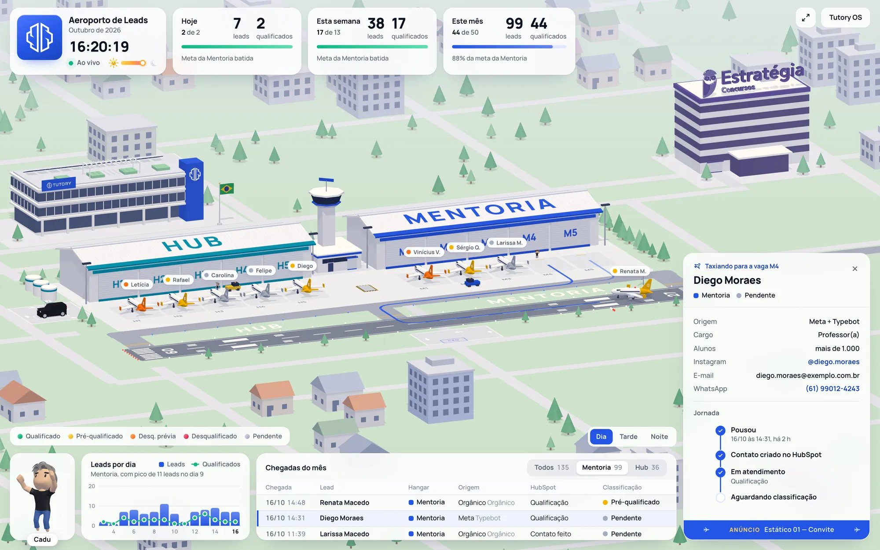Click the day 16 bar in Leads chart
The height and width of the screenshot is (550, 880).
[235, 518]
